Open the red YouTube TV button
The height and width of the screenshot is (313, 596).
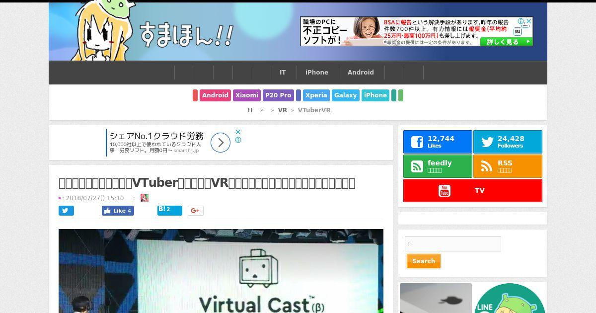pos(473,191)
